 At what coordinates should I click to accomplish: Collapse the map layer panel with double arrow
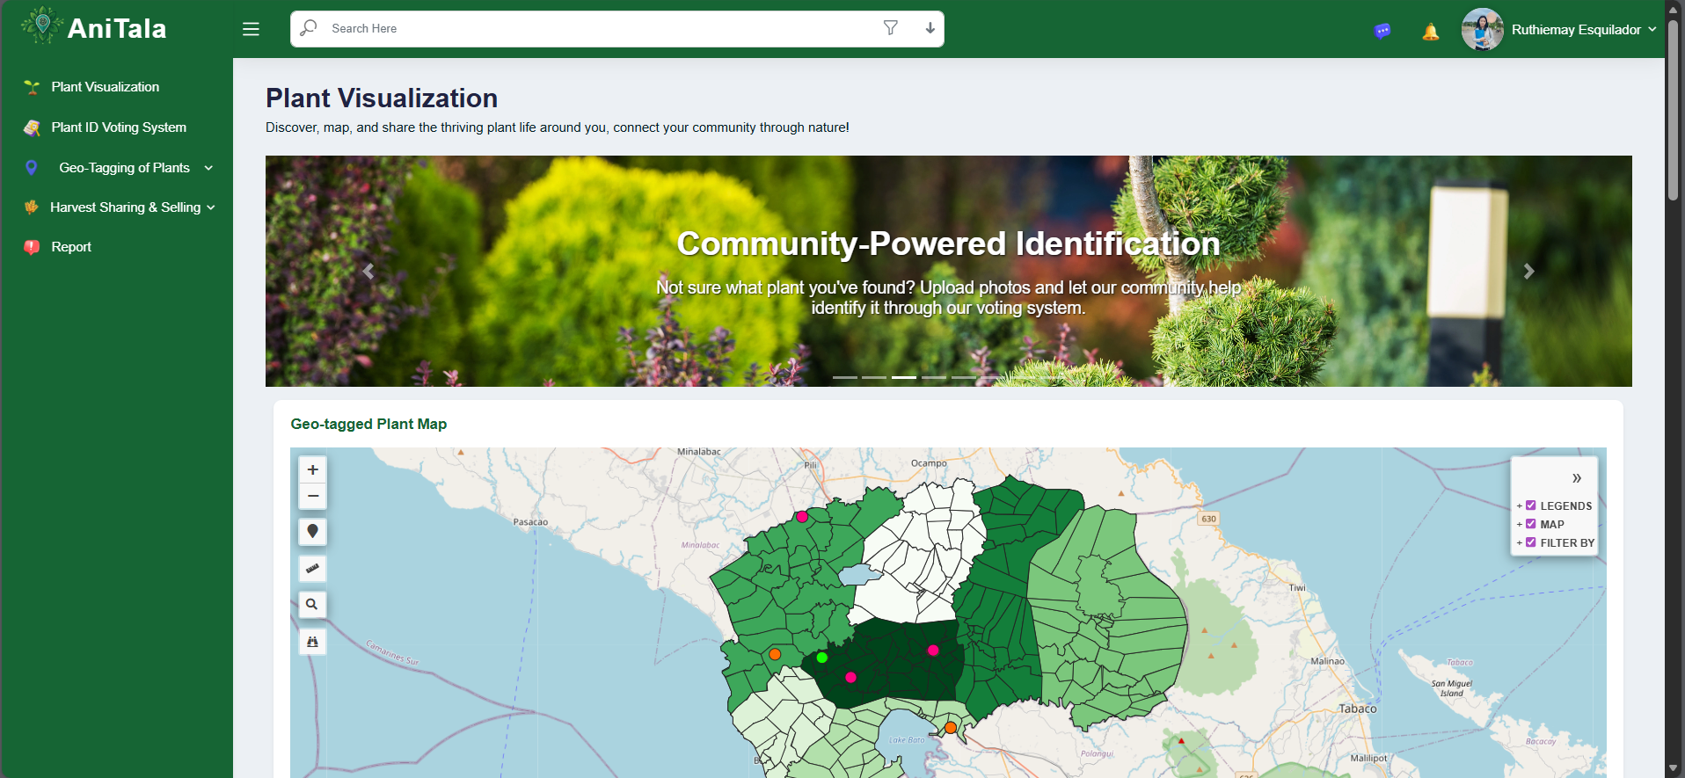coord(1576,478)
